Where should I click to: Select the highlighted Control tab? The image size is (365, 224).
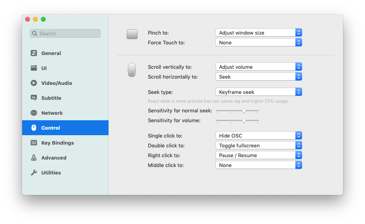click(x=65, y=128)
